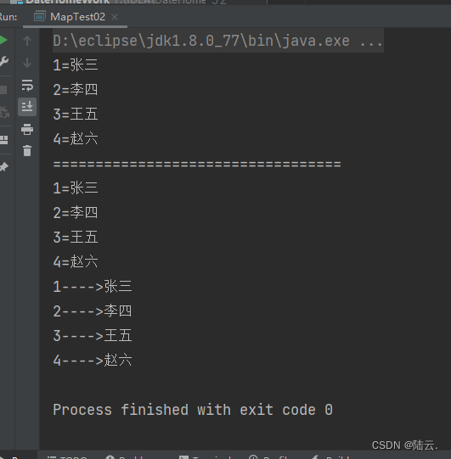
Task: Click the Process finished with exit code line
Action: [x=193, y=410]
